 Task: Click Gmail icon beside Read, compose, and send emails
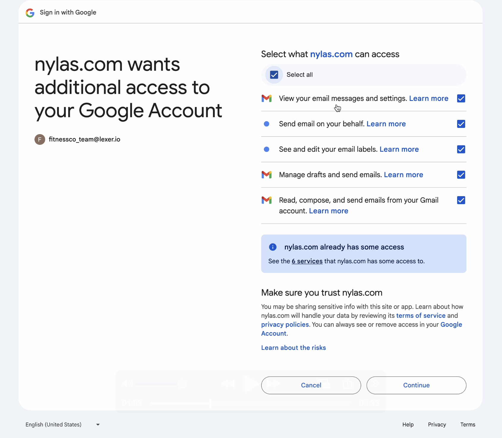tap(266, 200)
